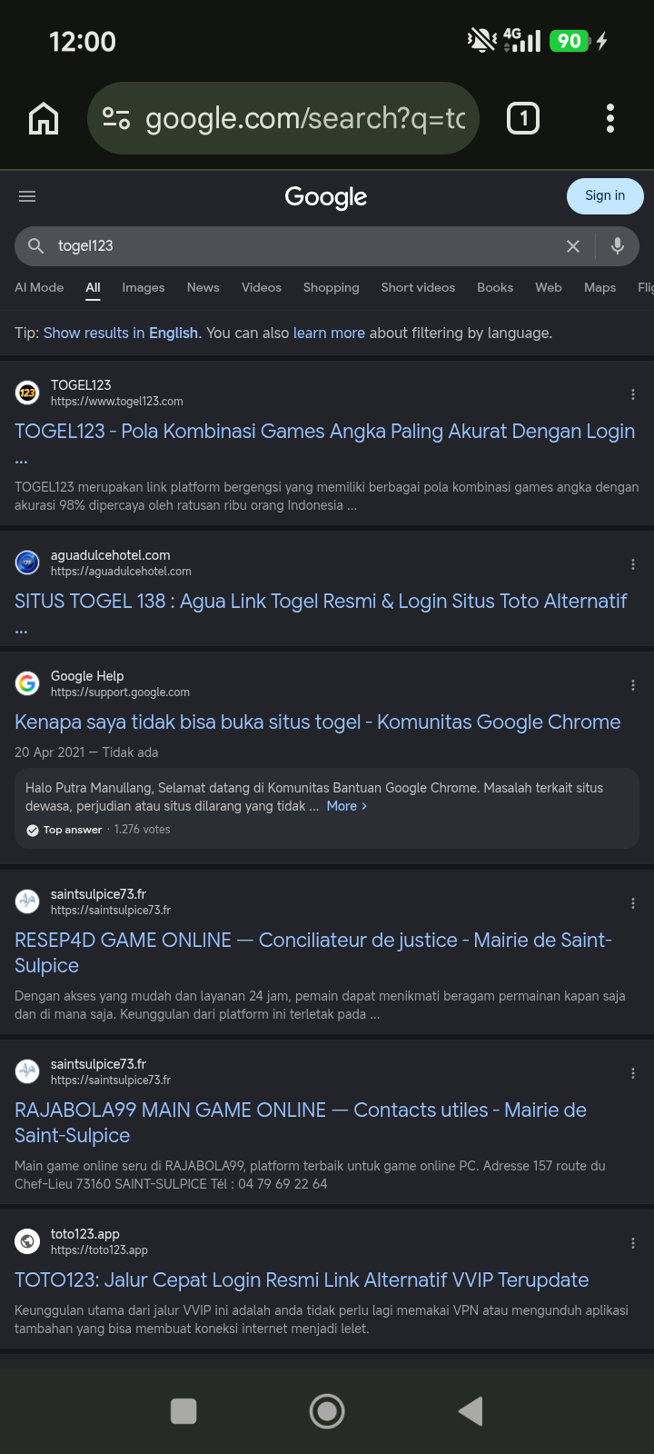654x1454 pixels.
Task: Clear the search query with X icon
Action: 573,246
